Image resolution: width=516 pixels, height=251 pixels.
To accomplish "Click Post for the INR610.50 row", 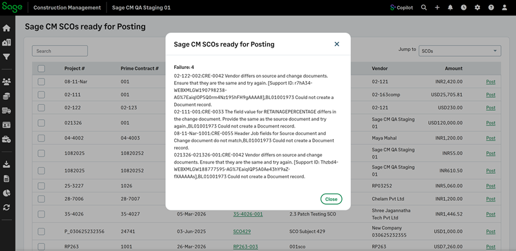I will click(490, 171).
